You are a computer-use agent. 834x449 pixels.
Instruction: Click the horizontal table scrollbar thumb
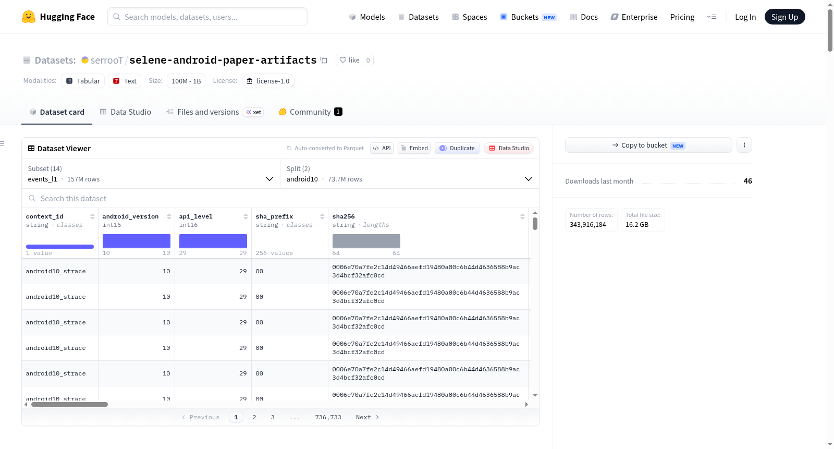[x=69, y=404]
